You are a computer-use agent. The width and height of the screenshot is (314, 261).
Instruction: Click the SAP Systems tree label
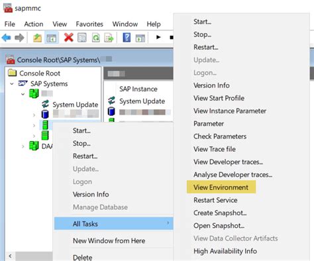pos(49,83)
